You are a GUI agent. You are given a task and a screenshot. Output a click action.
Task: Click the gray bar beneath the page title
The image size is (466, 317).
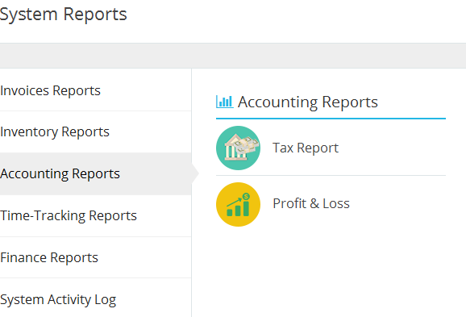click(233, 56)
